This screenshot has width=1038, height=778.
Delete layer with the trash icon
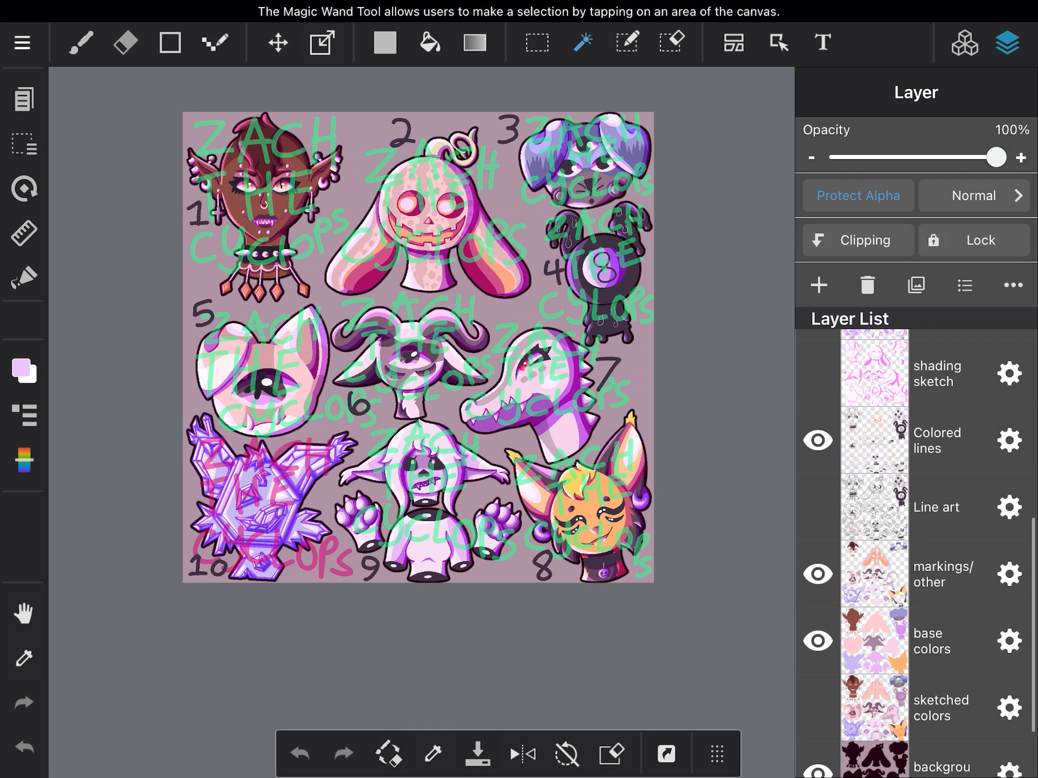867,285
